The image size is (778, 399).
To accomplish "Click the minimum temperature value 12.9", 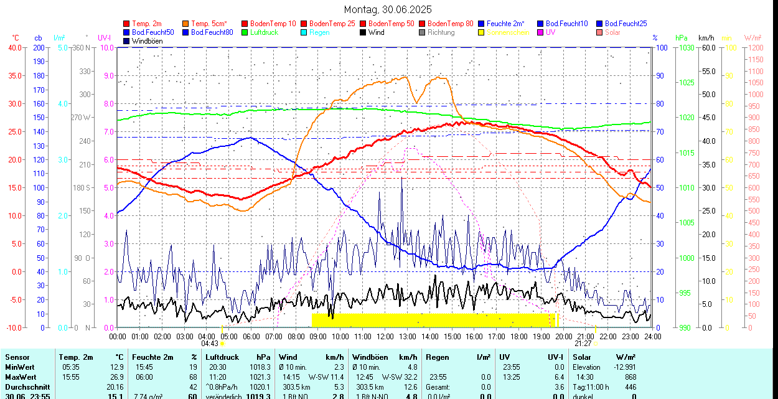I will pyautogui.click(x=117, y=367).
